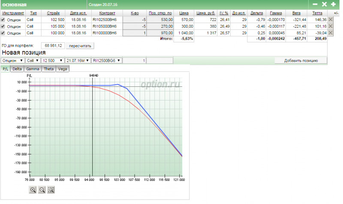Edit quantity field of RI105000BH6 row

(x=135, y=27)
